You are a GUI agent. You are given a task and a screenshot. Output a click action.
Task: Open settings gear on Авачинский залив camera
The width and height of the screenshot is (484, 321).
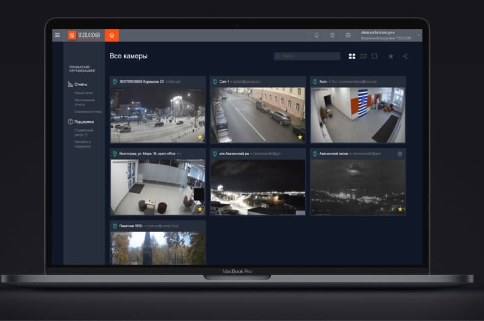(400, 154)
